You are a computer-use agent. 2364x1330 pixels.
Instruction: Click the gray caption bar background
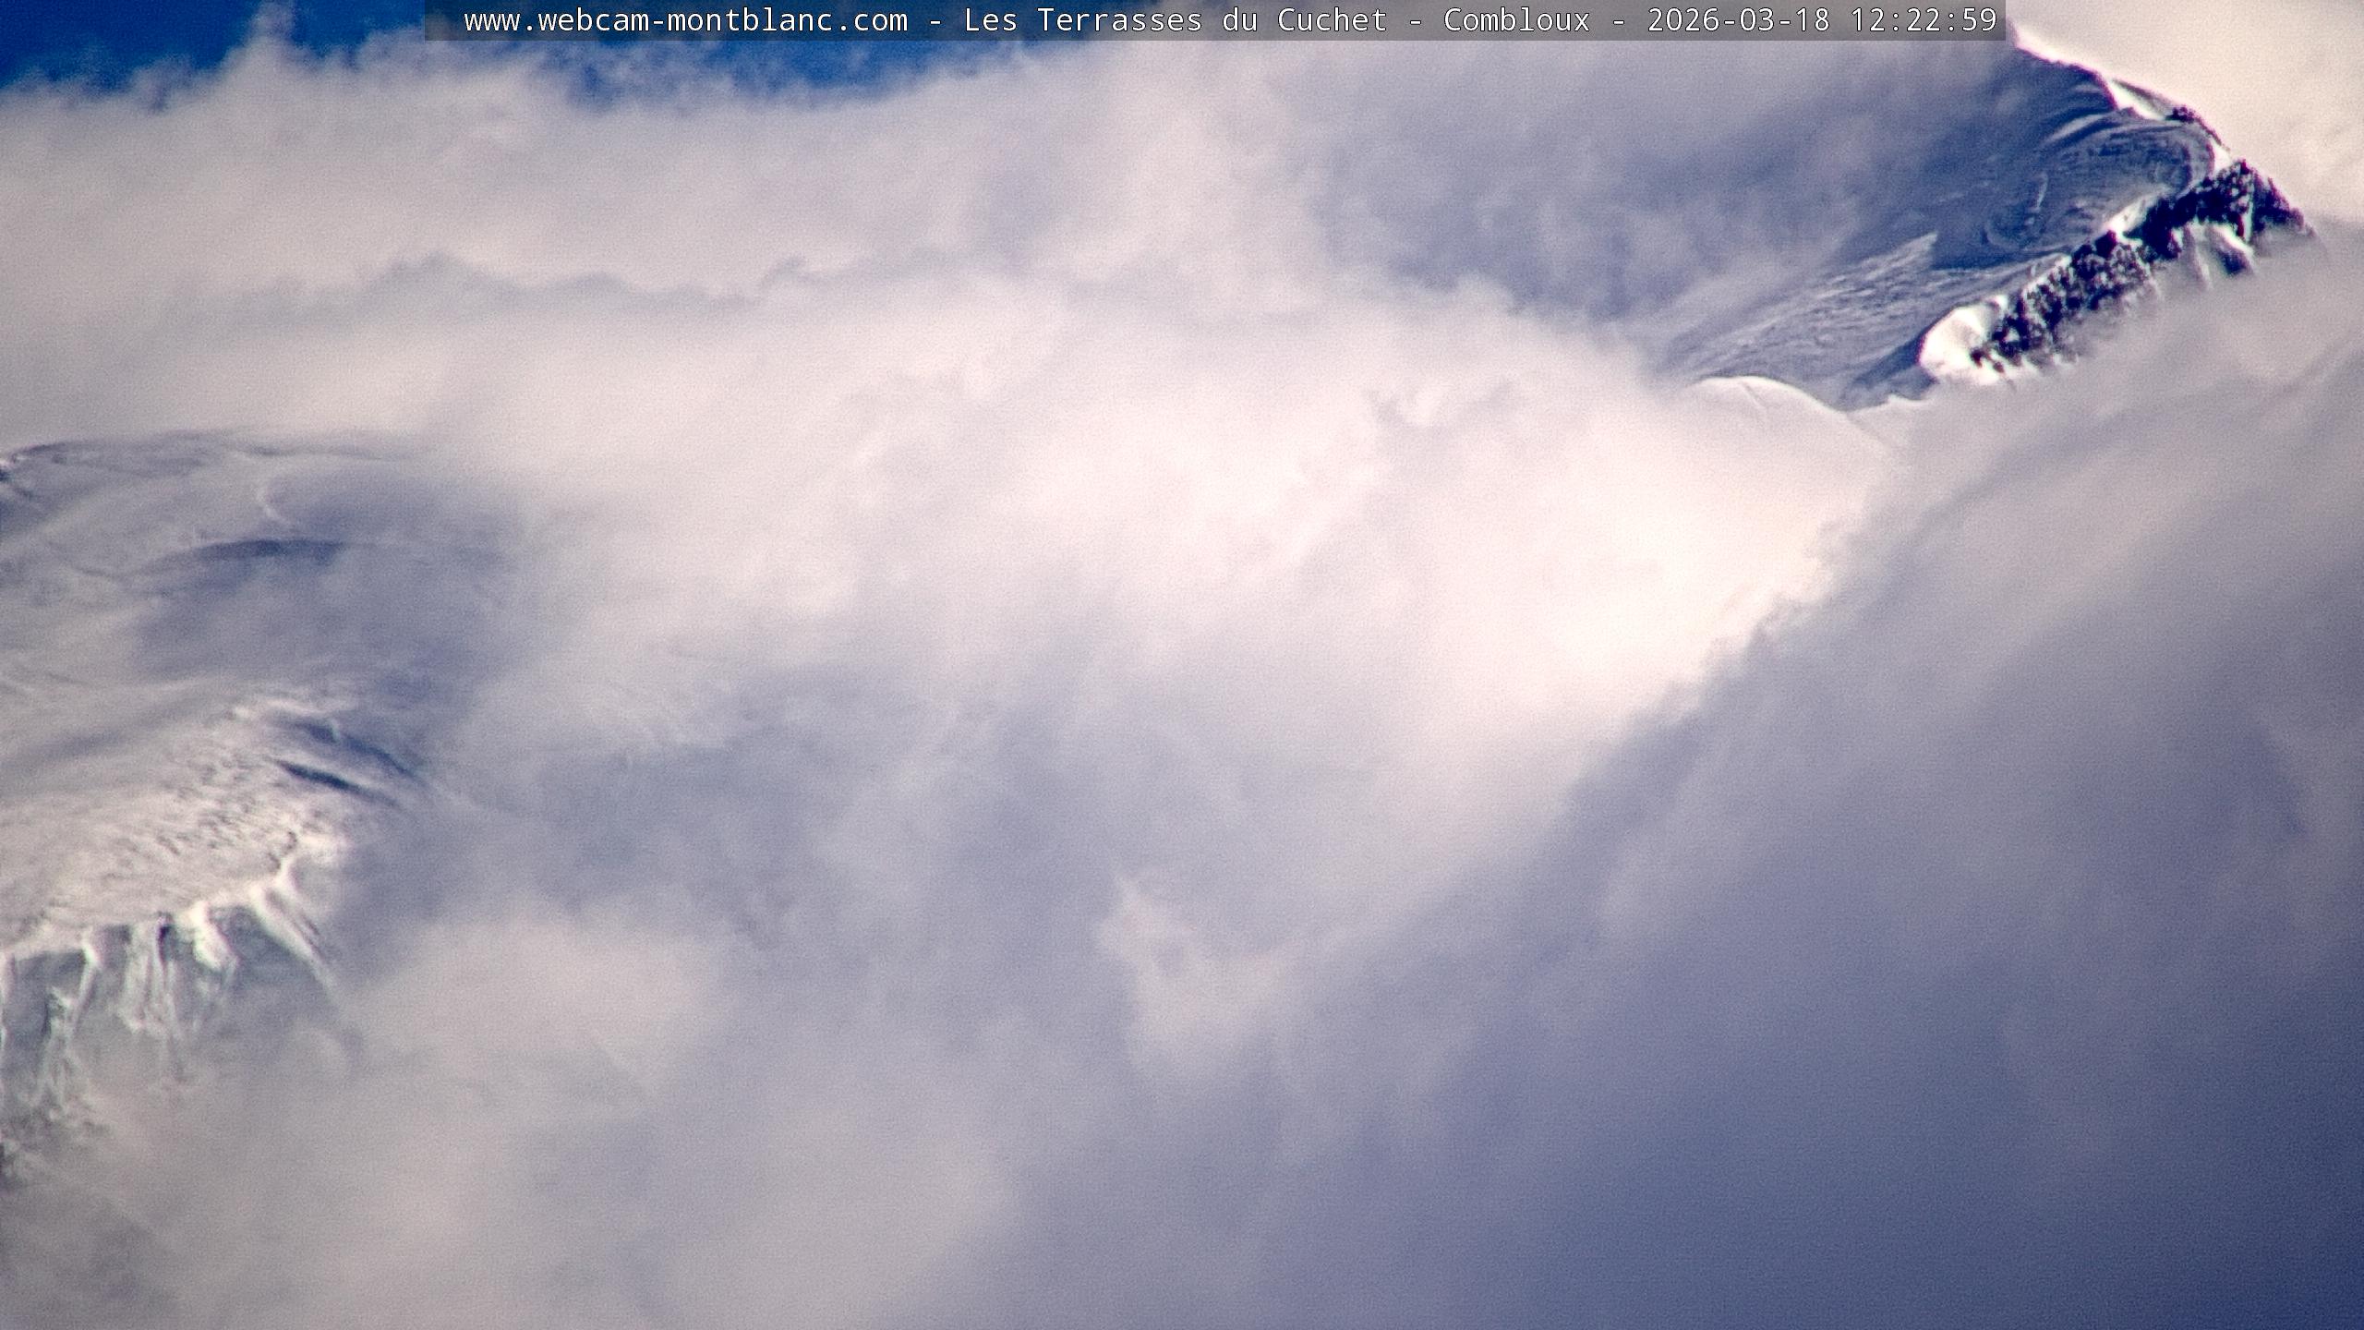point(443,20)
